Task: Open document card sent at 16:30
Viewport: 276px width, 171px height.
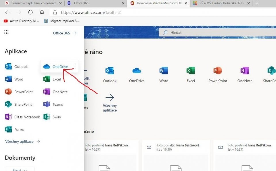Action: 176,155
